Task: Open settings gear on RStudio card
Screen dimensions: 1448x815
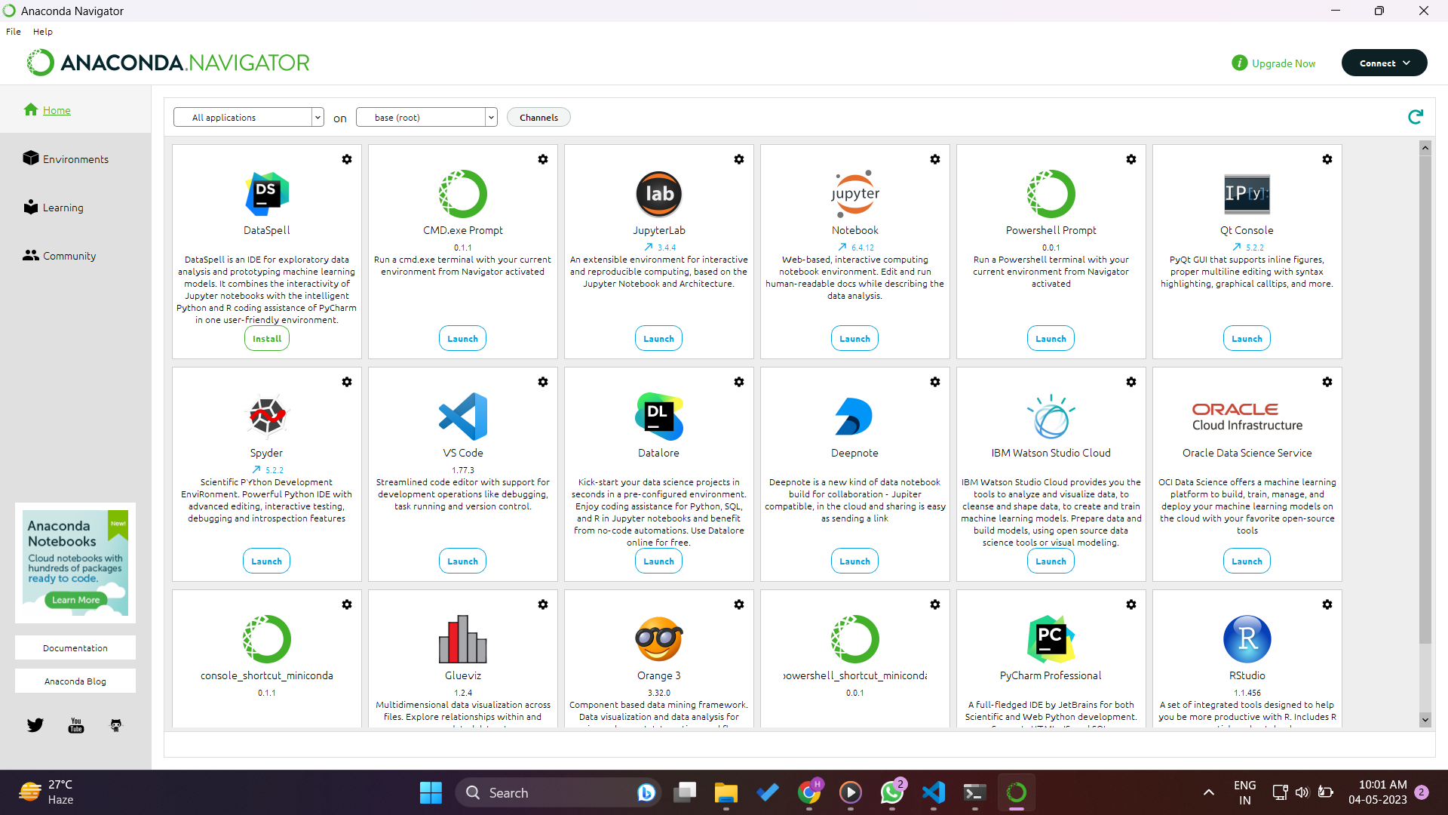Action: coord(1327,604)
